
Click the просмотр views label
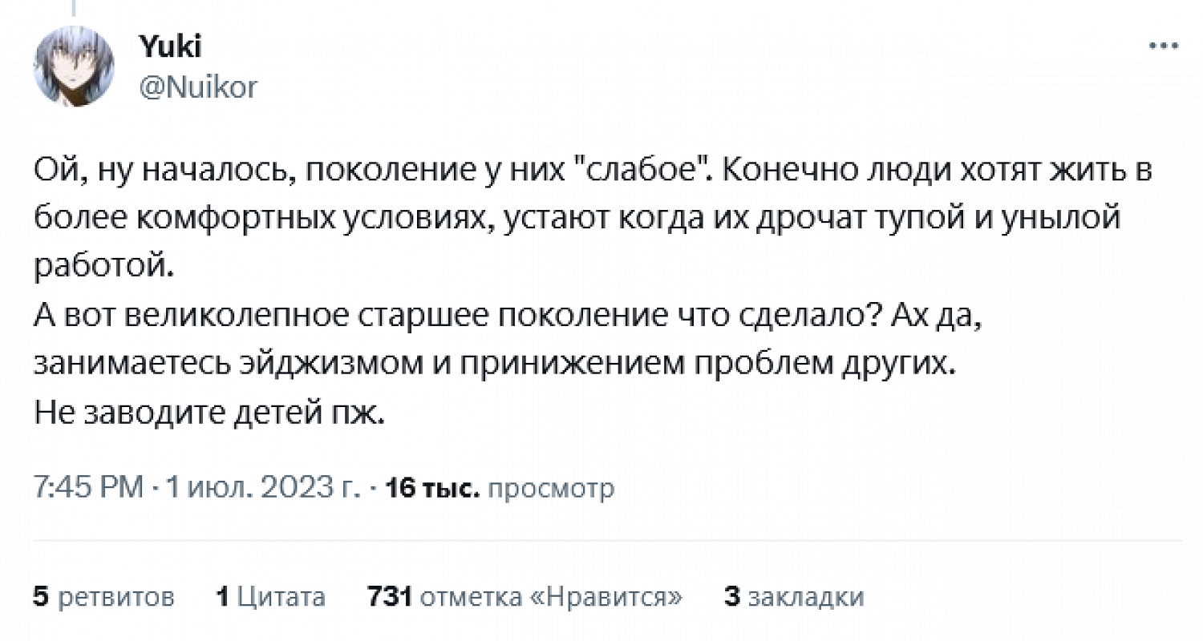(x=551, y=487)
